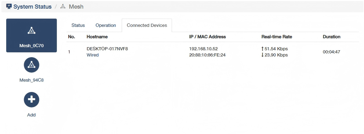Open the Operation tab
Screen dimensions: 364x134
pyautogui.click(x=105, y=25)
